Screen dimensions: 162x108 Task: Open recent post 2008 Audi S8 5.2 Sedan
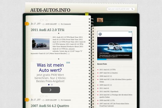pos(116,80)
